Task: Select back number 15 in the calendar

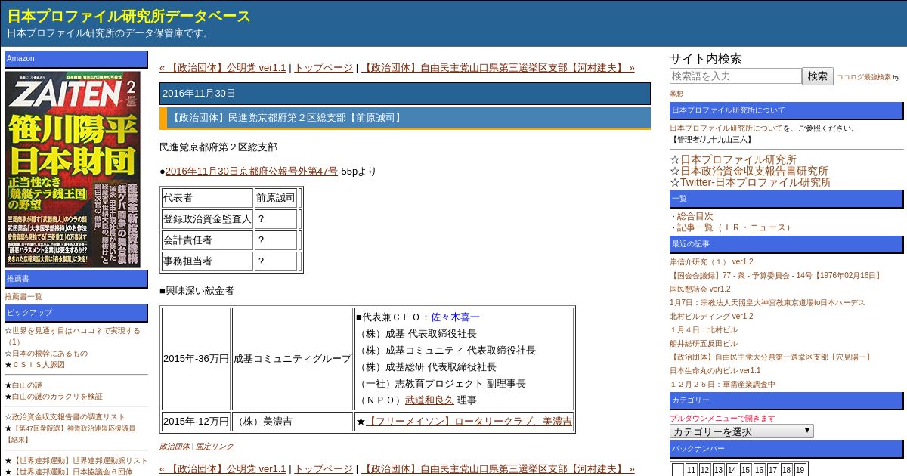Action: point(745,470)
